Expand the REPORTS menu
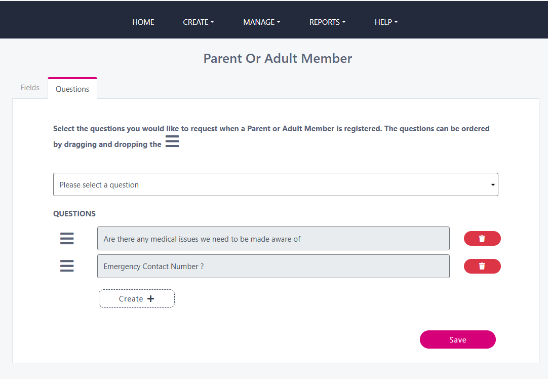The width and height of the screenshot is (548, 379). pos(328,22)
